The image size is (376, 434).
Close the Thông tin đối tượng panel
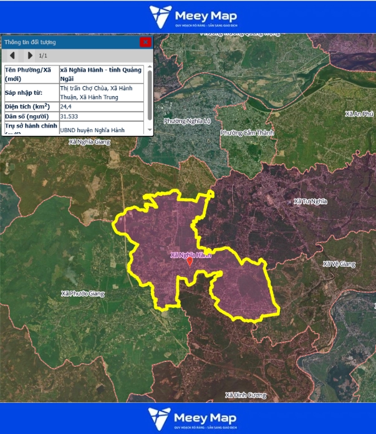[x=145, y=42]
